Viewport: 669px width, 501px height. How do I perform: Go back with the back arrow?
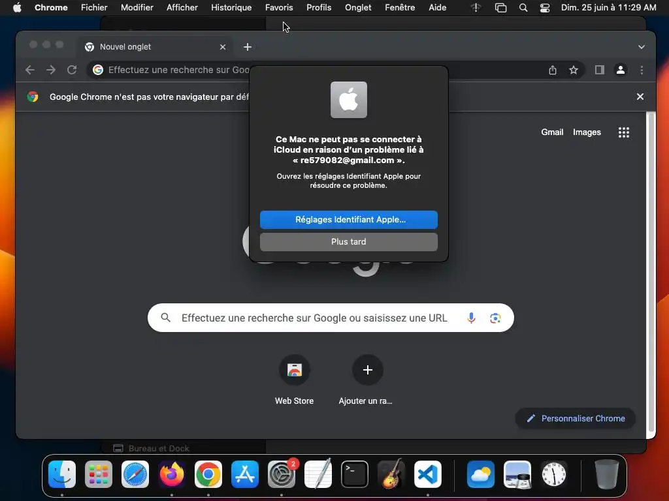click(30, 70)
